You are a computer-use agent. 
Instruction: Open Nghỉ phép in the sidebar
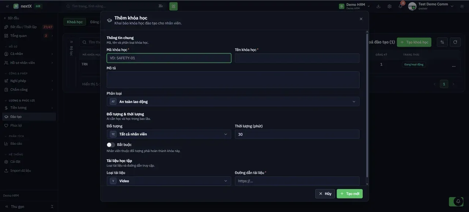(29, 81)
